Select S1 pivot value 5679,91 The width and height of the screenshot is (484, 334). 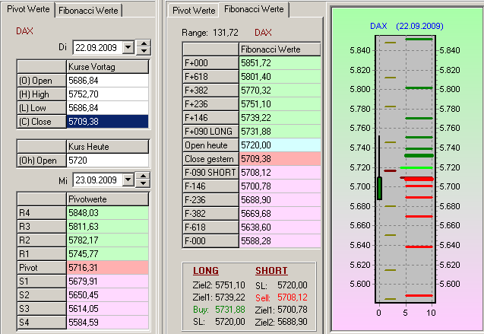(x=107, y=282)
